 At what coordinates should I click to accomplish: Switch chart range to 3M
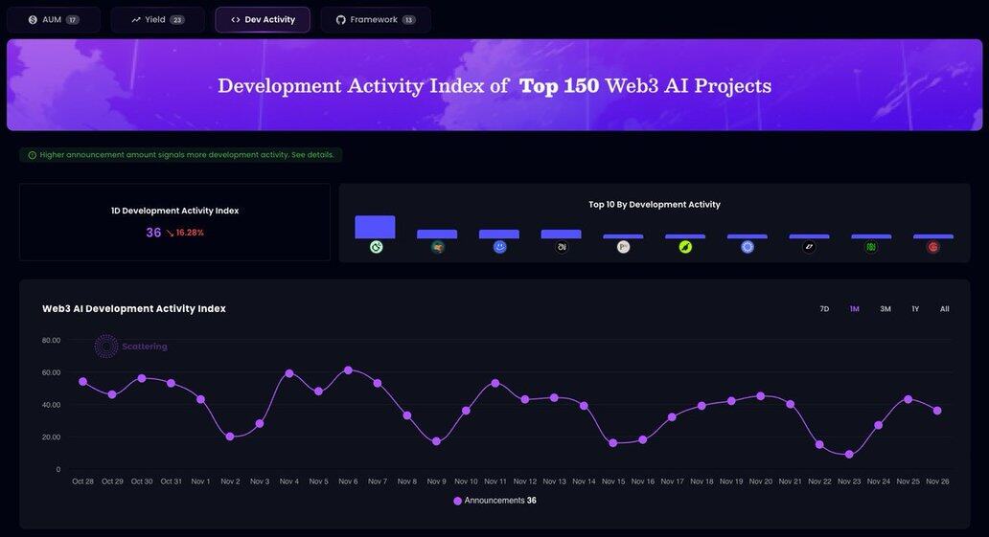885,309
